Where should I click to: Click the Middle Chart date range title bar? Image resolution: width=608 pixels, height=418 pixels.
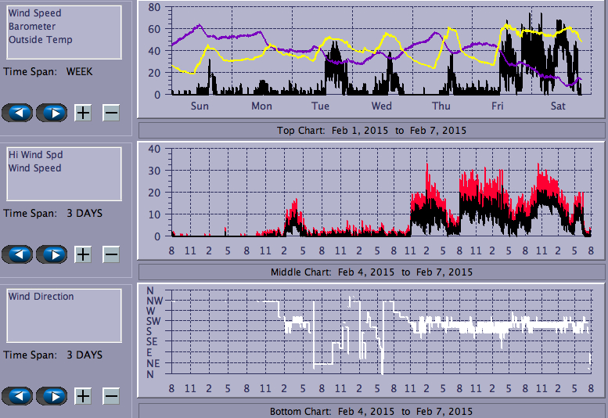tap(371, 272)
